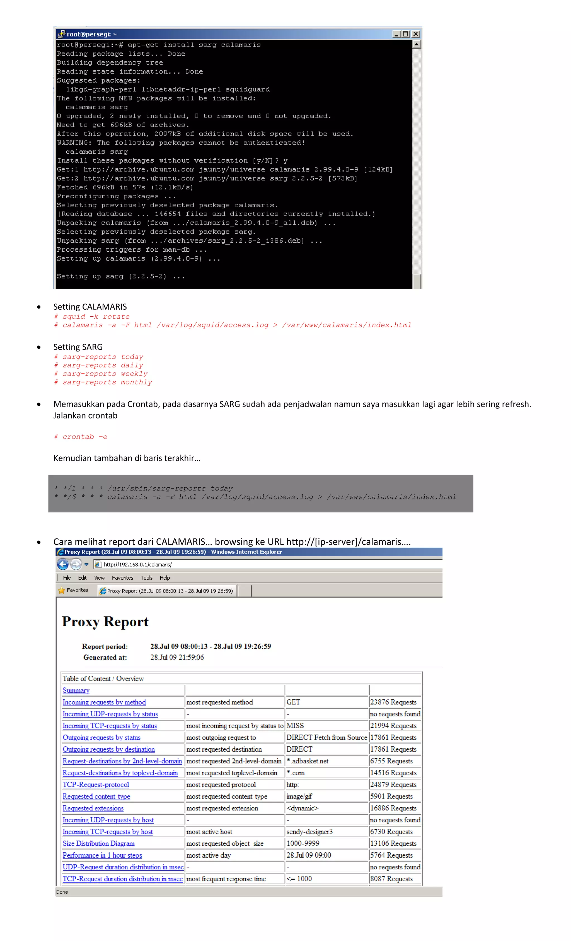
Task: Click the '*.adbasket.net' domain cell
Action: [327, 761]
